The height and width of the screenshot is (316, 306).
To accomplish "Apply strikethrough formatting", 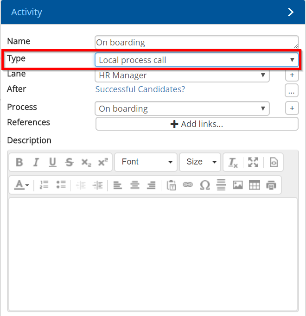I will (x=69, y=162).
